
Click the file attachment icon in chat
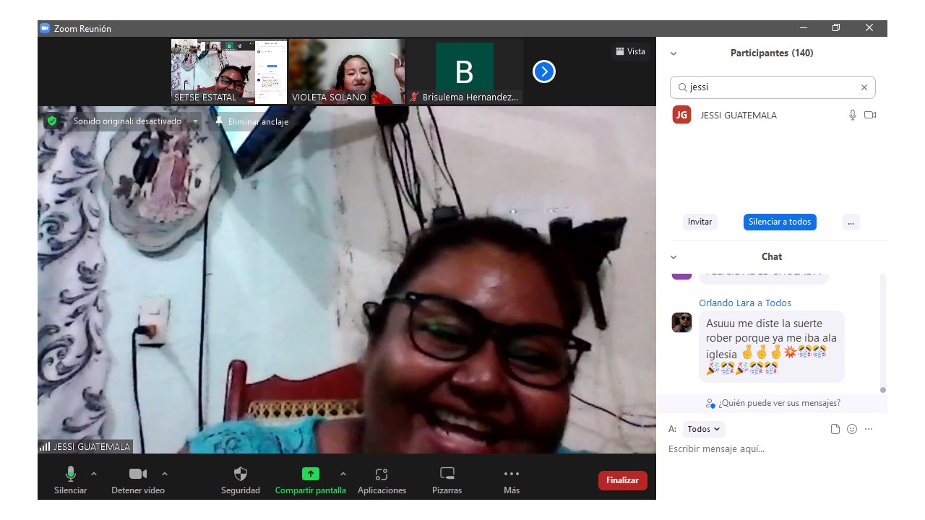point(835,429)
